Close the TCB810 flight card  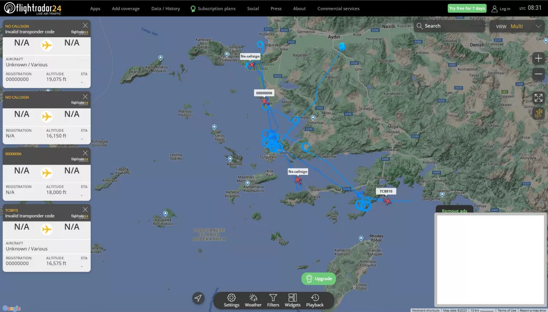(x=85, y=210)
